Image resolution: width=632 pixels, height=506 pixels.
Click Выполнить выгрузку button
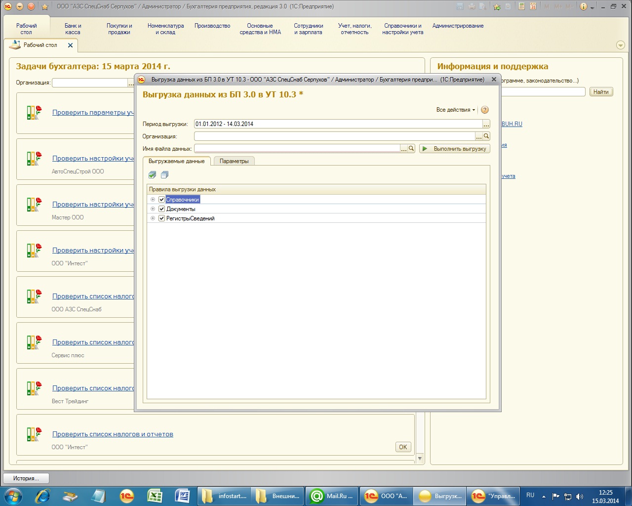point(454,148)
